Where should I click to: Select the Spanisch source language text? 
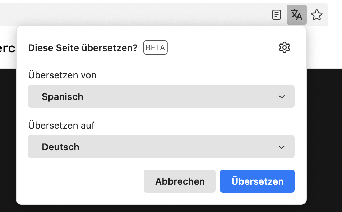63,97
